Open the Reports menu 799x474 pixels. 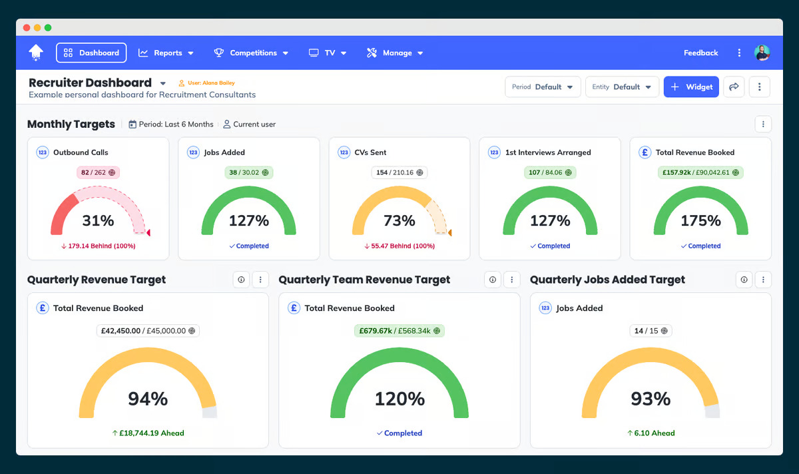(166, 53)
